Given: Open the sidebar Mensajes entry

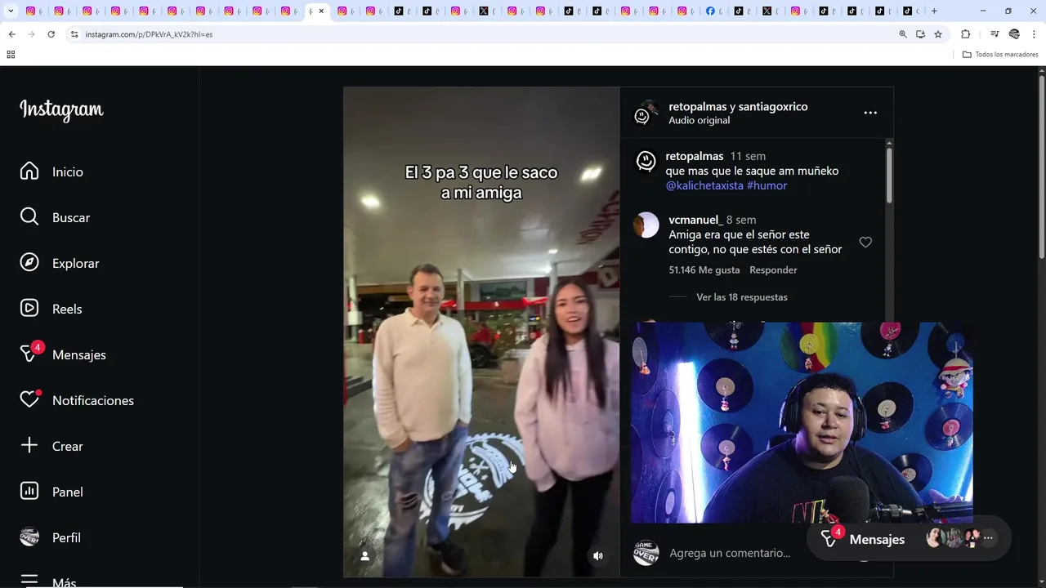Looking at the screenshot, I should [63, 354].
